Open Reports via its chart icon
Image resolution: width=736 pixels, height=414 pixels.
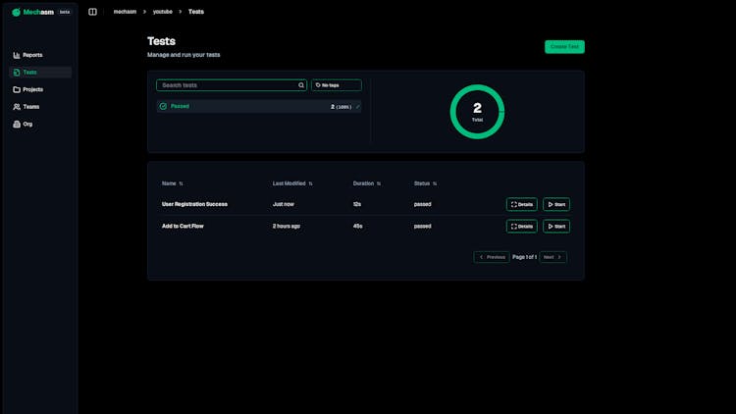tap(17, 55)
